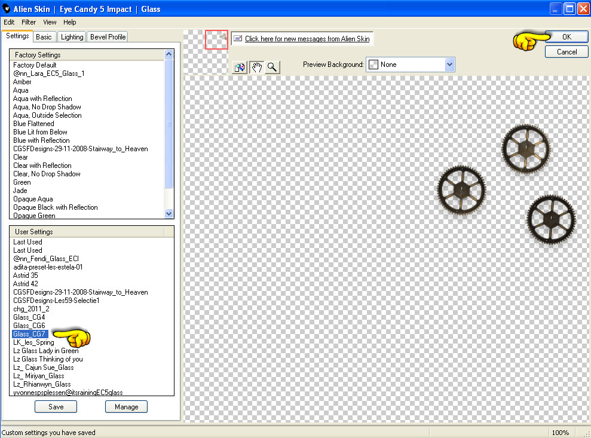Open the View menu

coord(50,22)
